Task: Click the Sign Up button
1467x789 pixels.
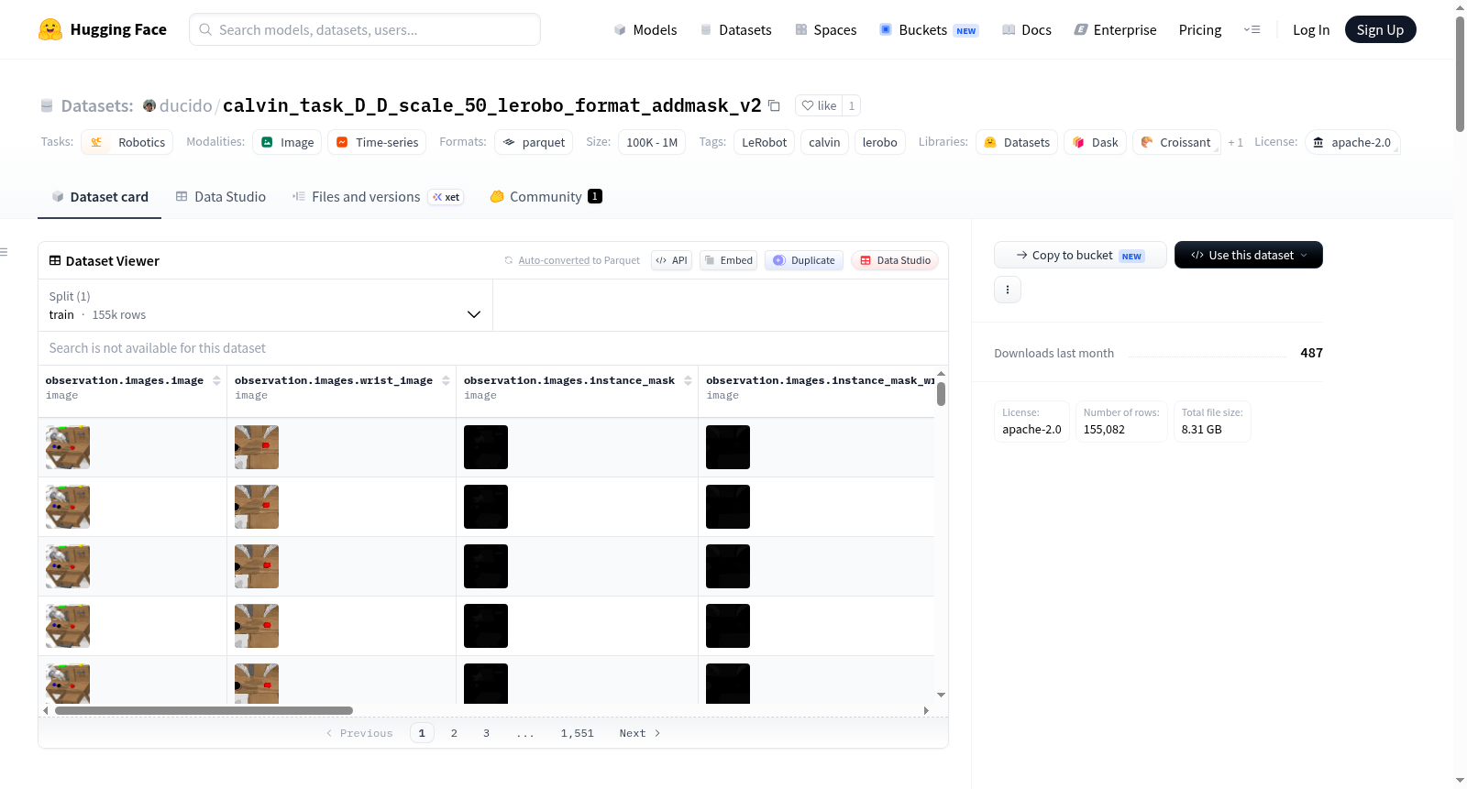Action: 1380,29
